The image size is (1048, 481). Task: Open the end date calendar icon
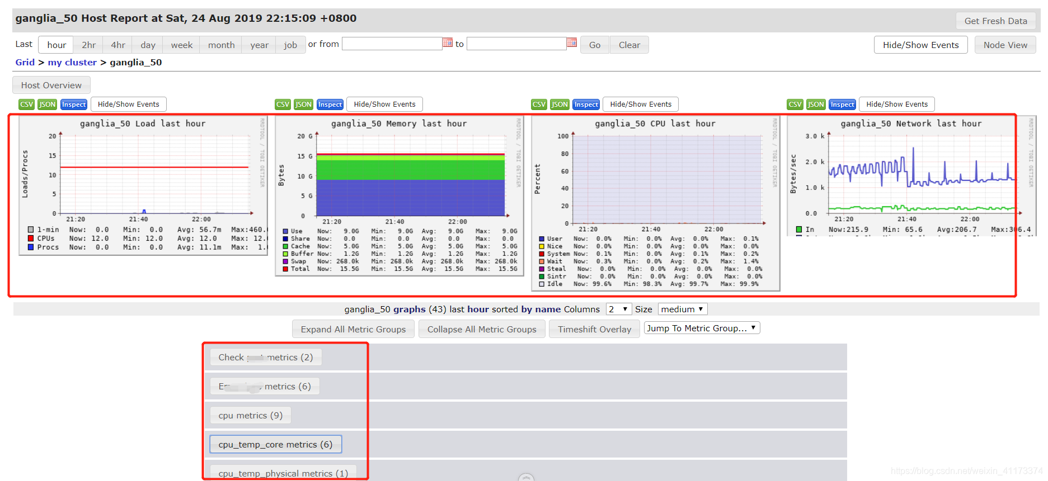pyautogui.click(x=571, y=42)
